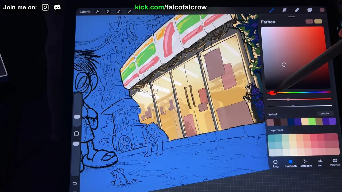
Task: Click the opacity slider handle in sidebar
Action: [x=76, y=144]
